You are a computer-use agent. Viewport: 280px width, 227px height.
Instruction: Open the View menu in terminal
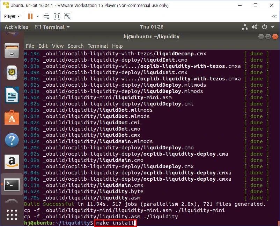(x=58, y=46)
